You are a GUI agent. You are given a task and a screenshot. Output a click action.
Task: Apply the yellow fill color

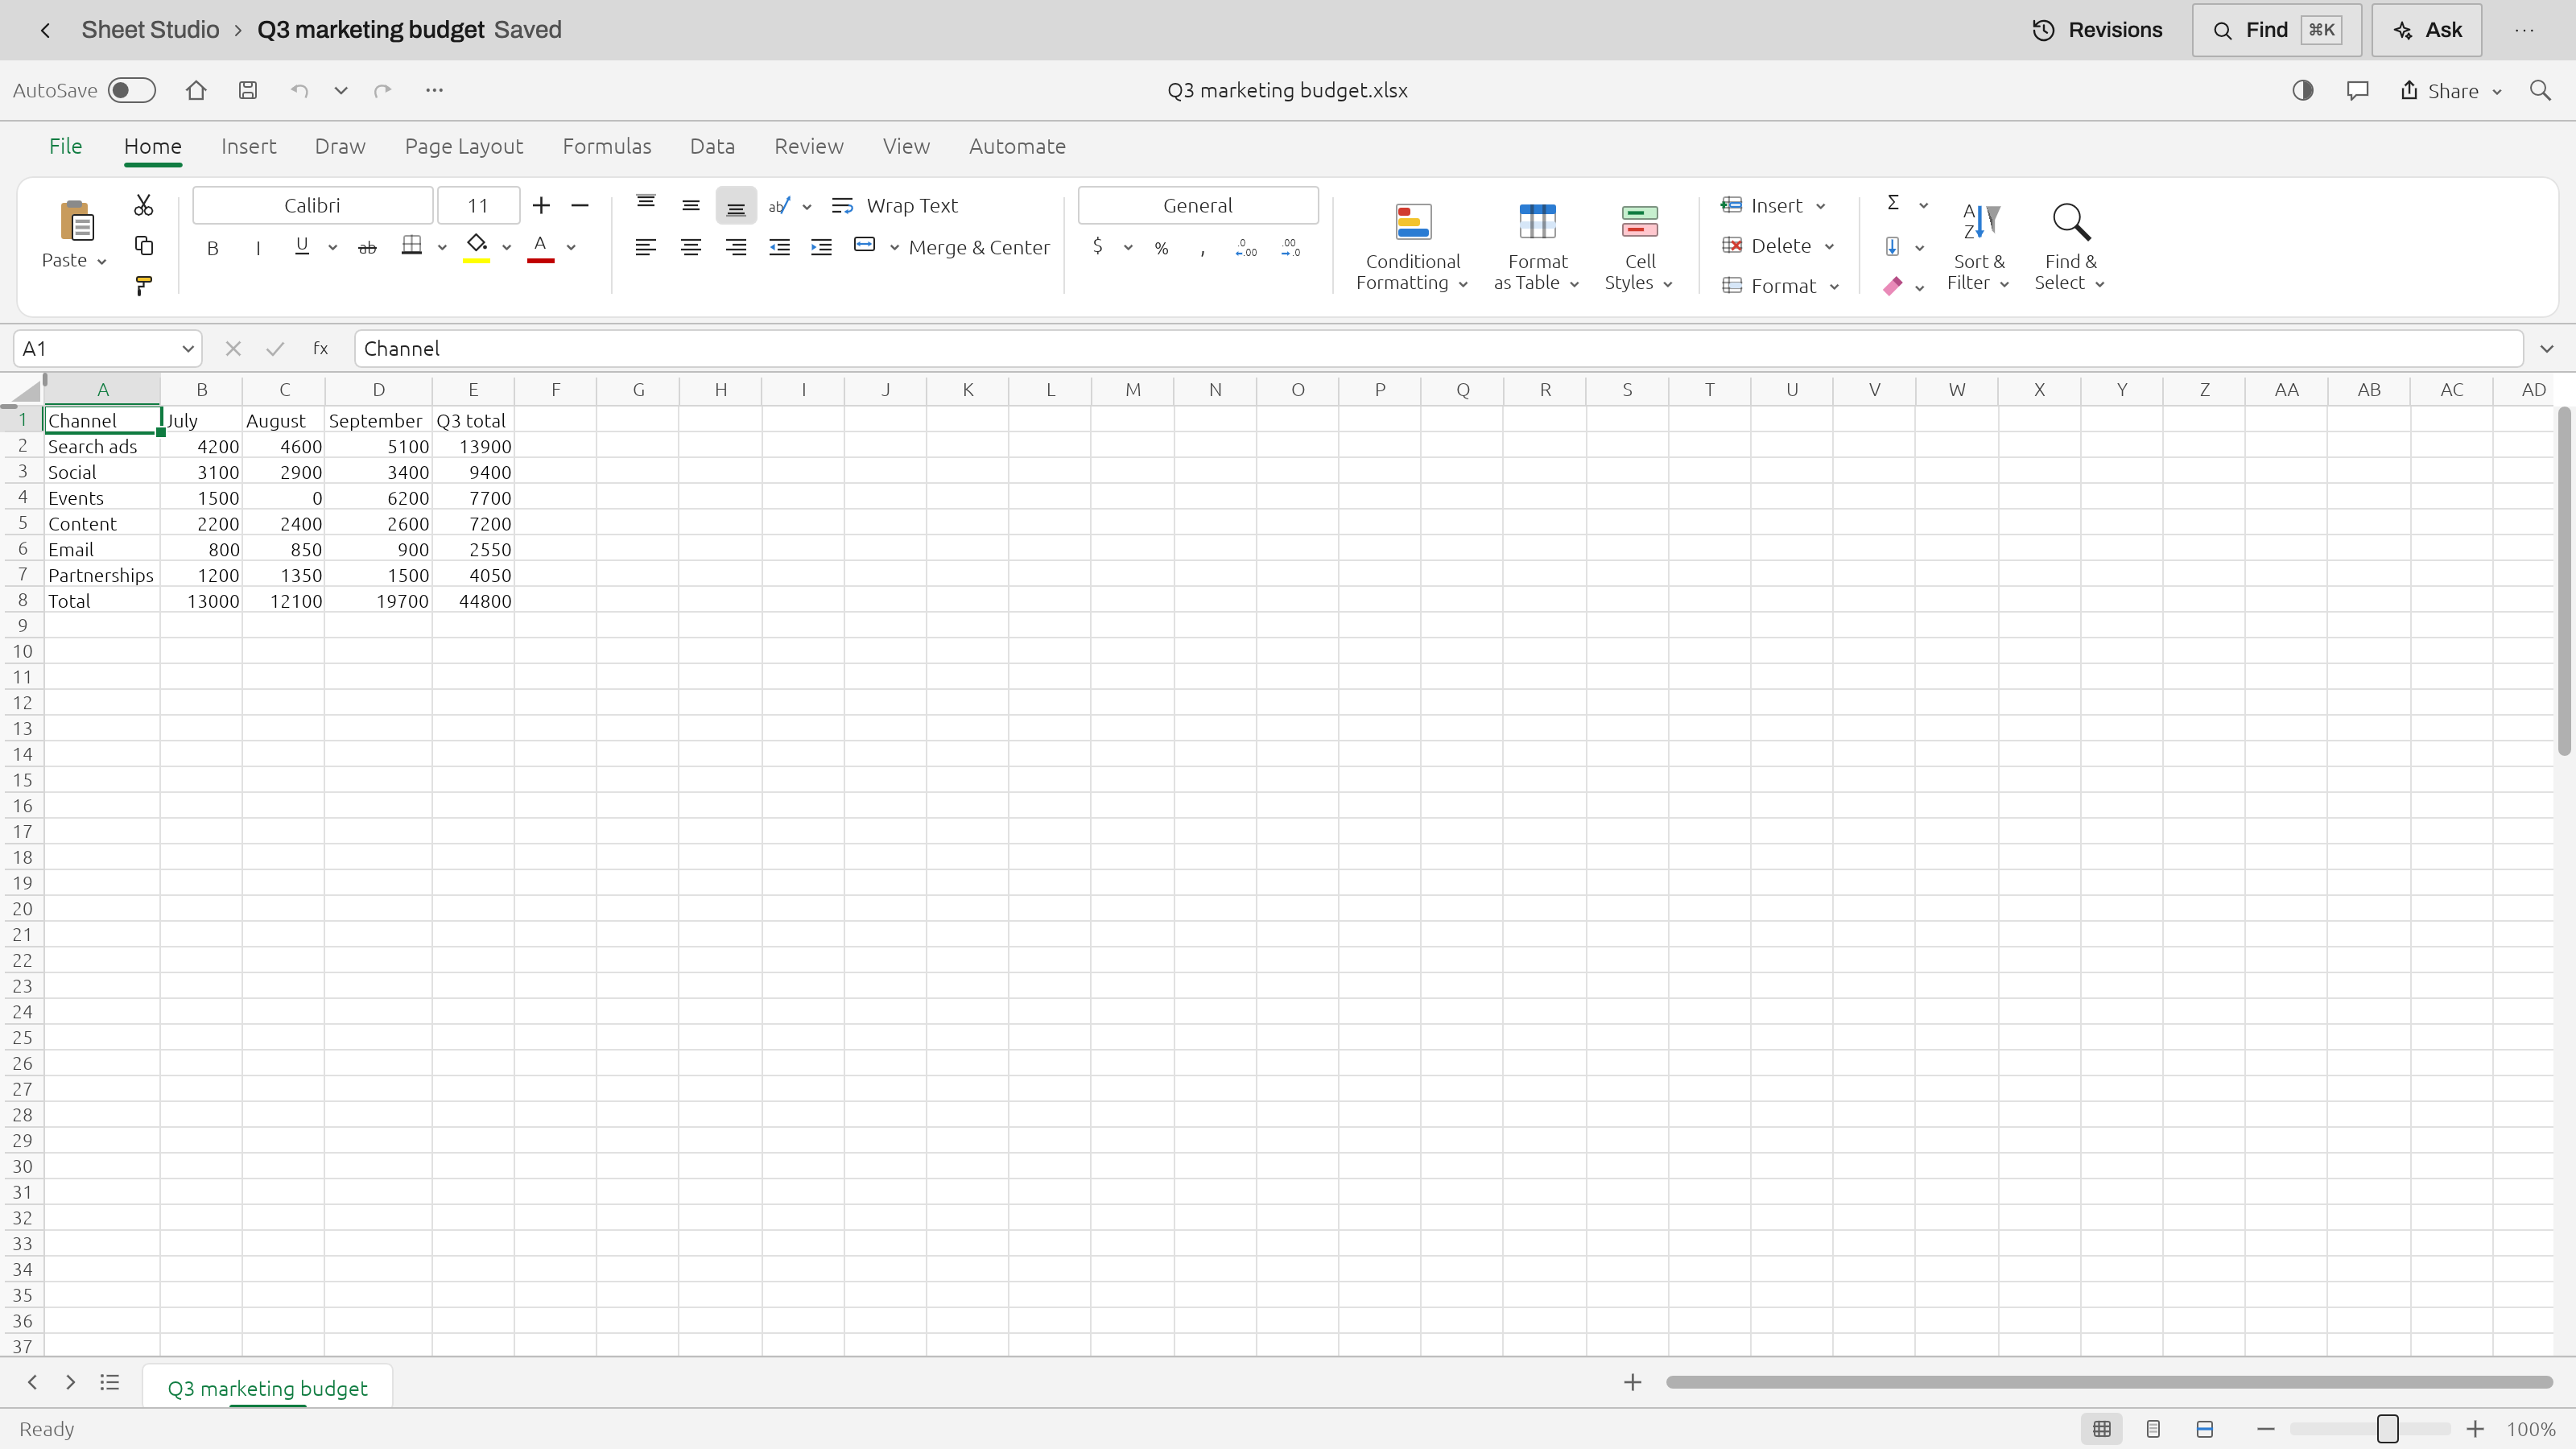tap(476, 248)
